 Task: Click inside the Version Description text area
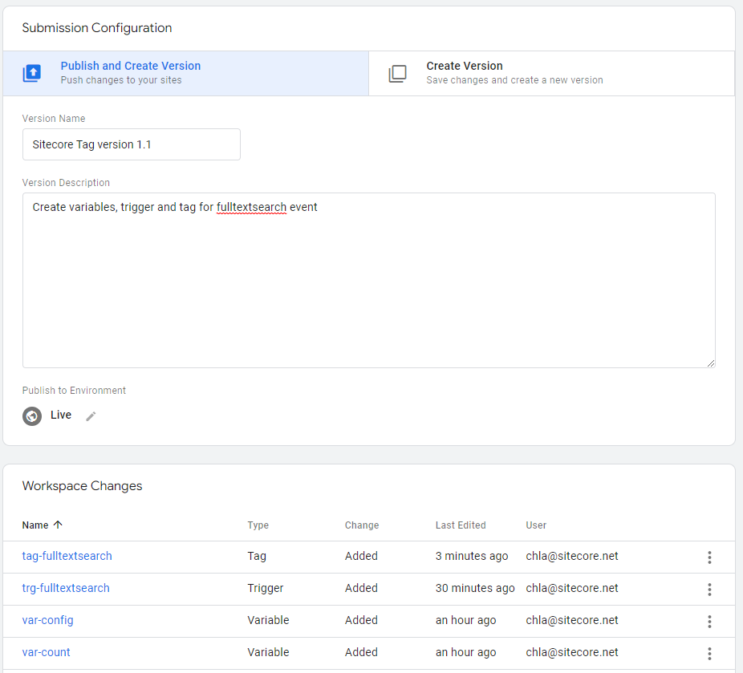point(368,281)
